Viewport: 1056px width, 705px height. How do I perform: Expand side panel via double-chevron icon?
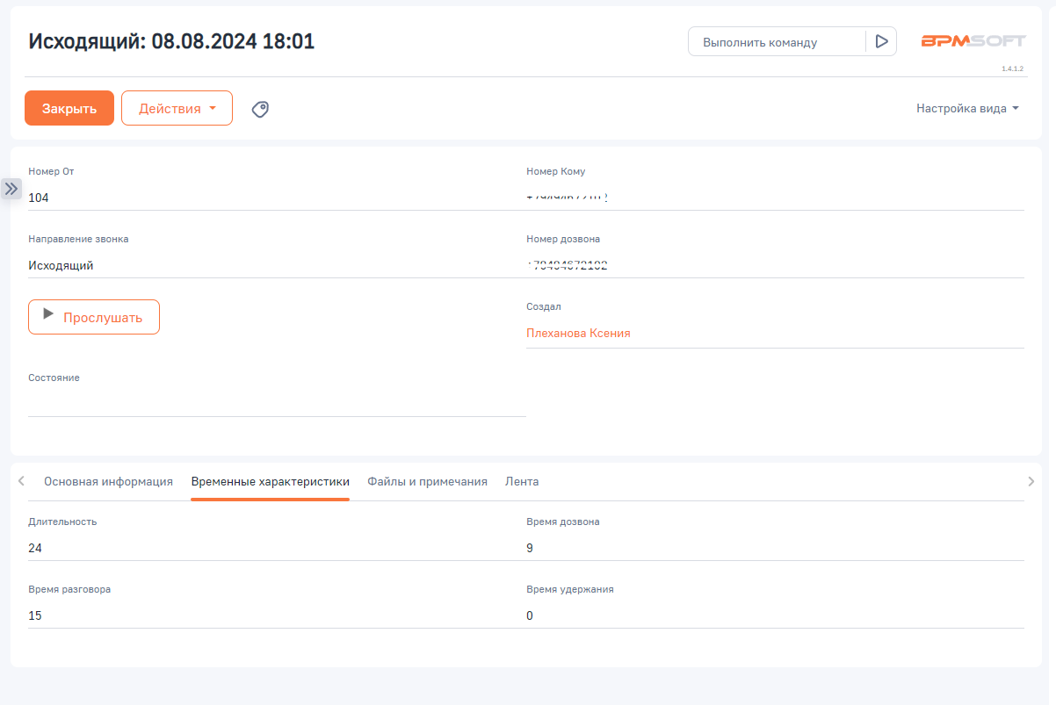point(11,188)
